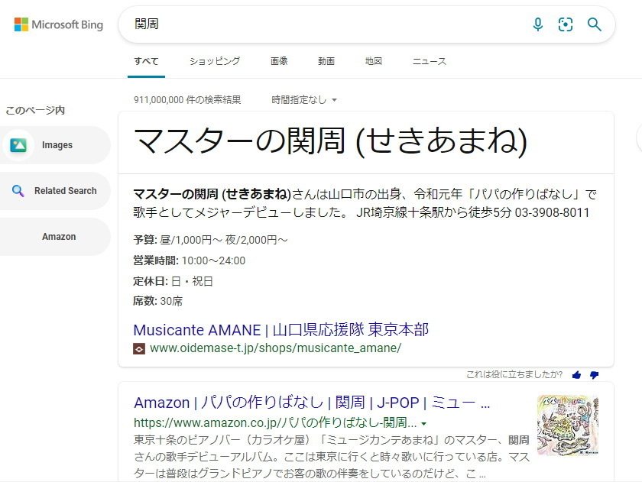The height and width of the screenshot is (482, 642).
Task: Click the Microsoft Bing logo
Action: point(59,24)
